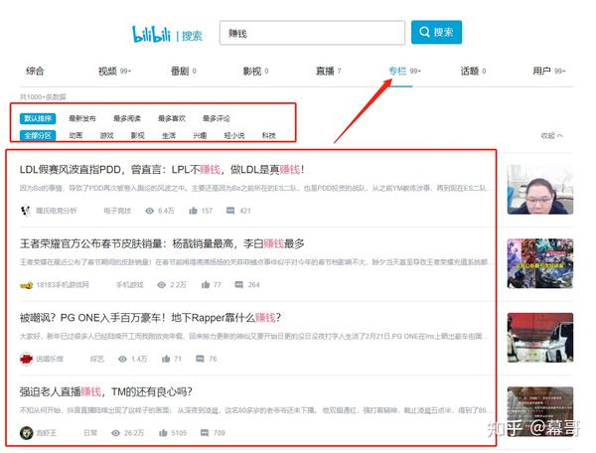Open author avatar of the PG ONE article

[x=26, y=359]
